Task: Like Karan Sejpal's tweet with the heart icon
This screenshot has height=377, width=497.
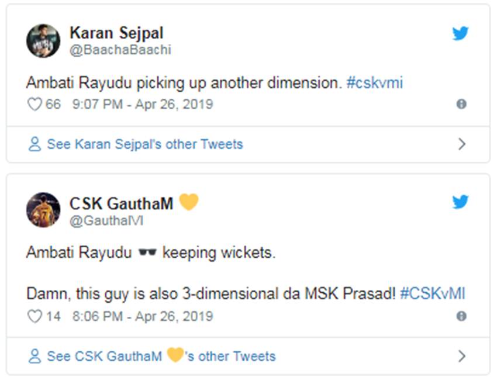Action: (35, 105)
